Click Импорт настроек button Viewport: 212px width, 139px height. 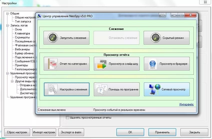[44, 132]
